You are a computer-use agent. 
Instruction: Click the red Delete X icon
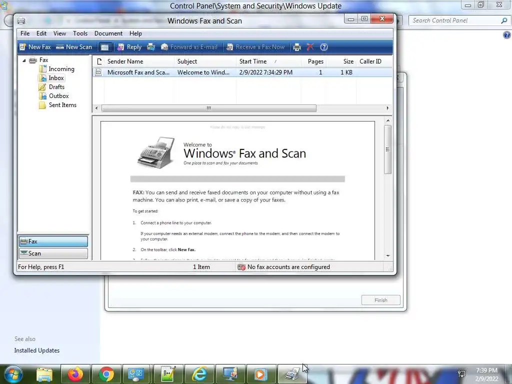coord(310,47)
